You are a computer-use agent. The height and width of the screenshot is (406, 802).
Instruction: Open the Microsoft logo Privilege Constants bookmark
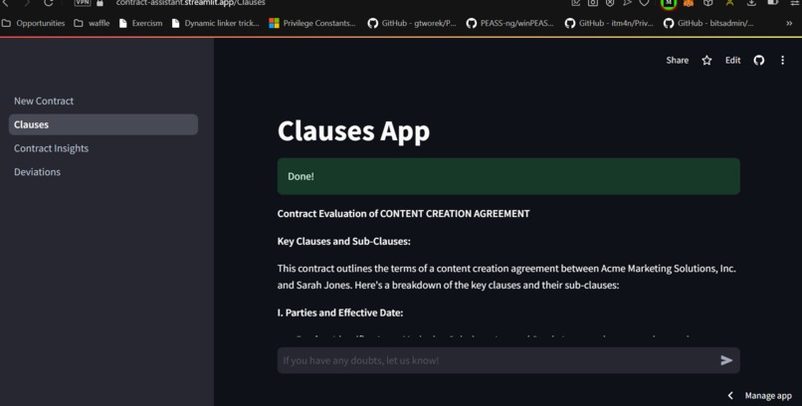(x=312, y=23)
